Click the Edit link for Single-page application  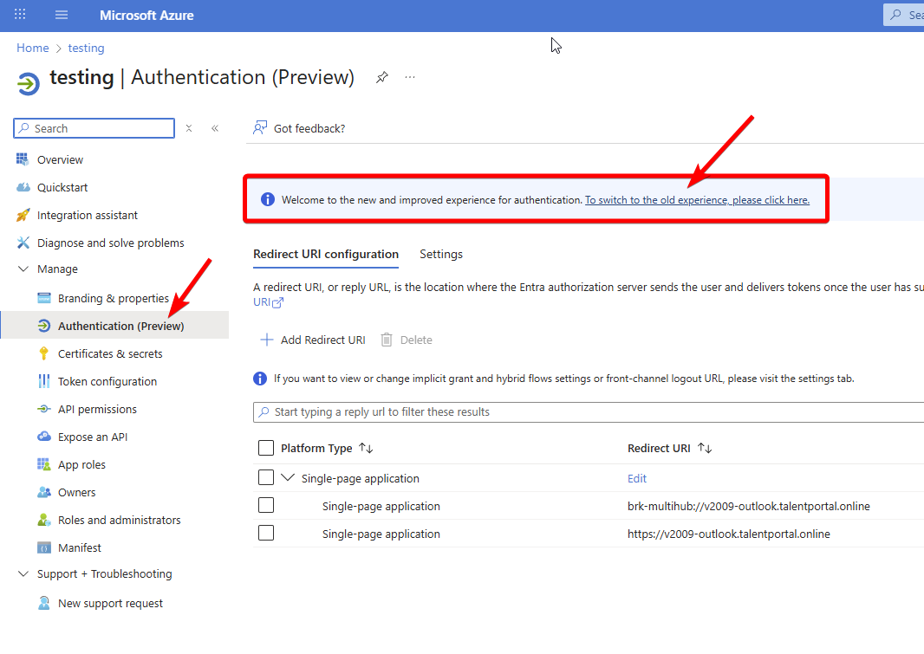coord(637,478)
